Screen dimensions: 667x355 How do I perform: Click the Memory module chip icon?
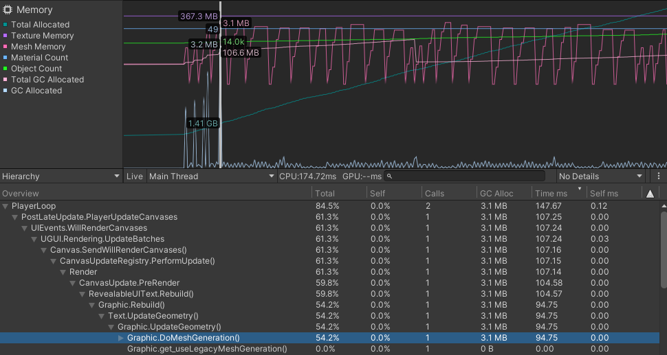8,10
